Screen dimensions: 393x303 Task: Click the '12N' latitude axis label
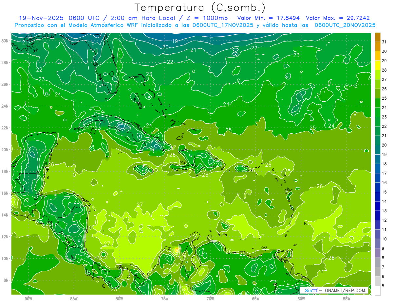tap(5, 237)
